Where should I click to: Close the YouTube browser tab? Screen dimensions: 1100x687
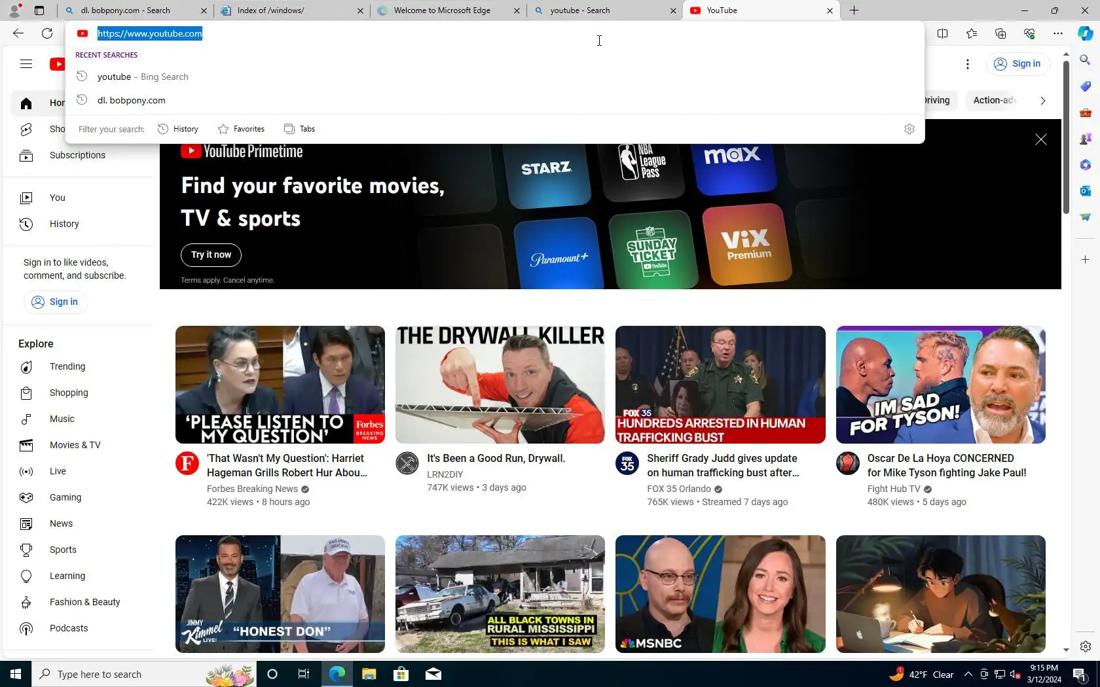tap(830, 10)
